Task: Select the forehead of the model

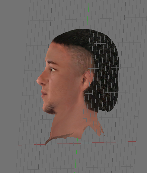Action: pyautogui.click(x=55, y=52)
